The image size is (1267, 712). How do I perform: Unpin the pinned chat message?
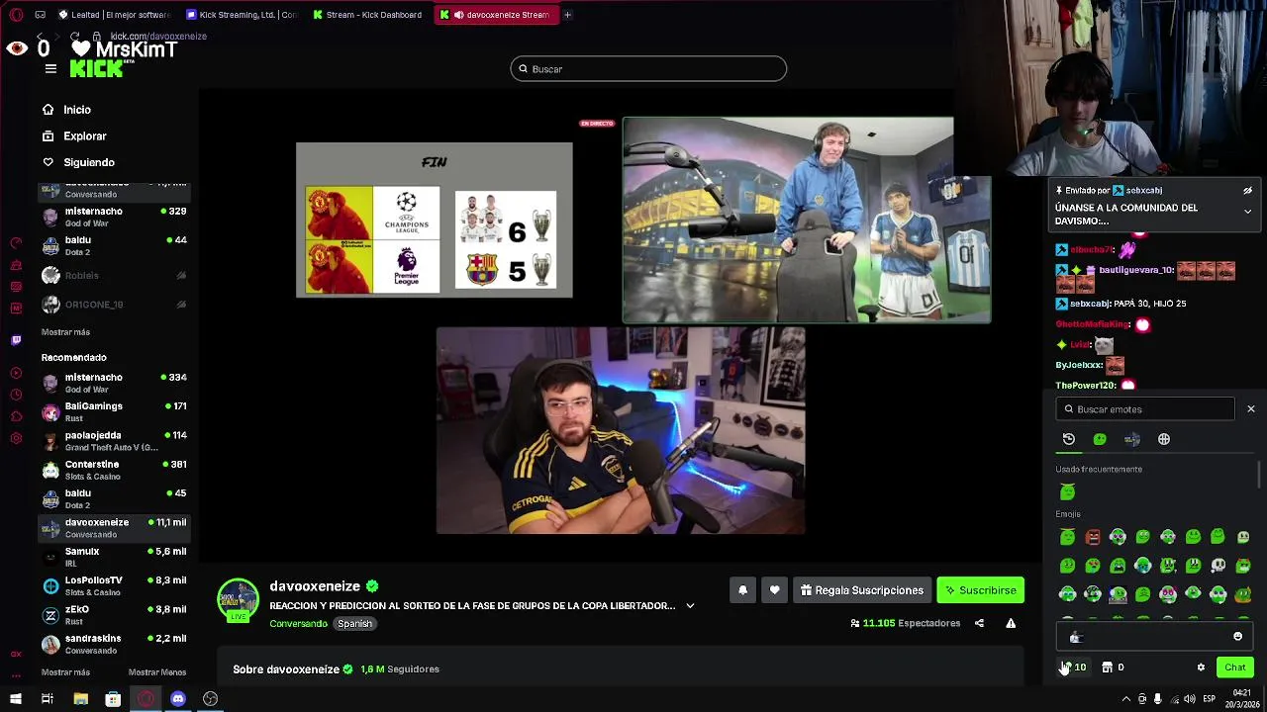[1247, 191]
